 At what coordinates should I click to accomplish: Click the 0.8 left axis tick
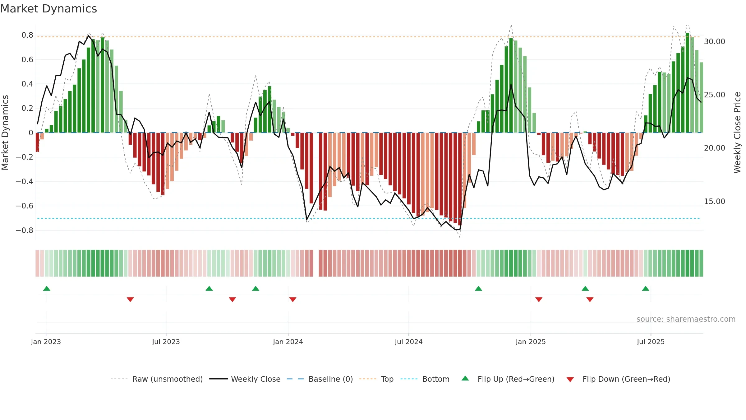tap(27, 35)
